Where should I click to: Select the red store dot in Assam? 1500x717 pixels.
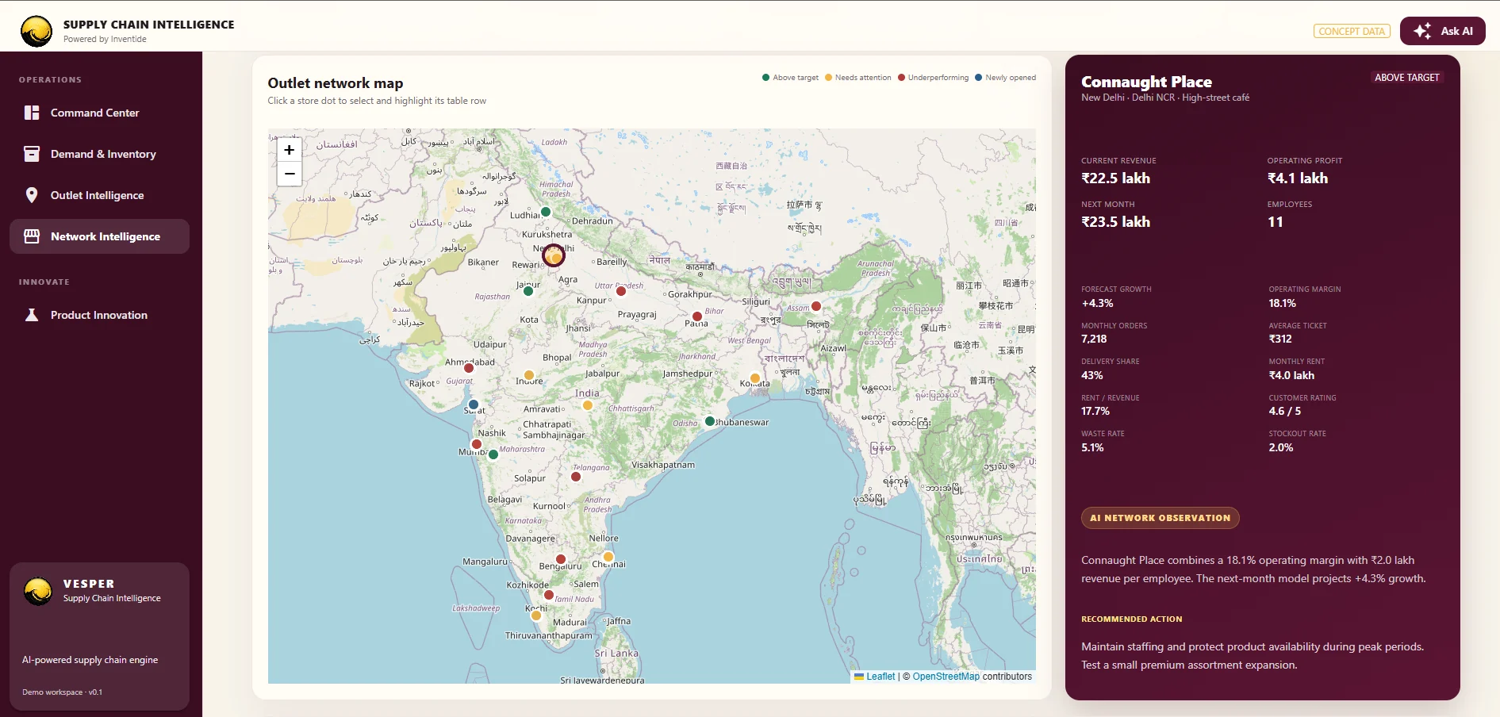(x=816, y=306)
